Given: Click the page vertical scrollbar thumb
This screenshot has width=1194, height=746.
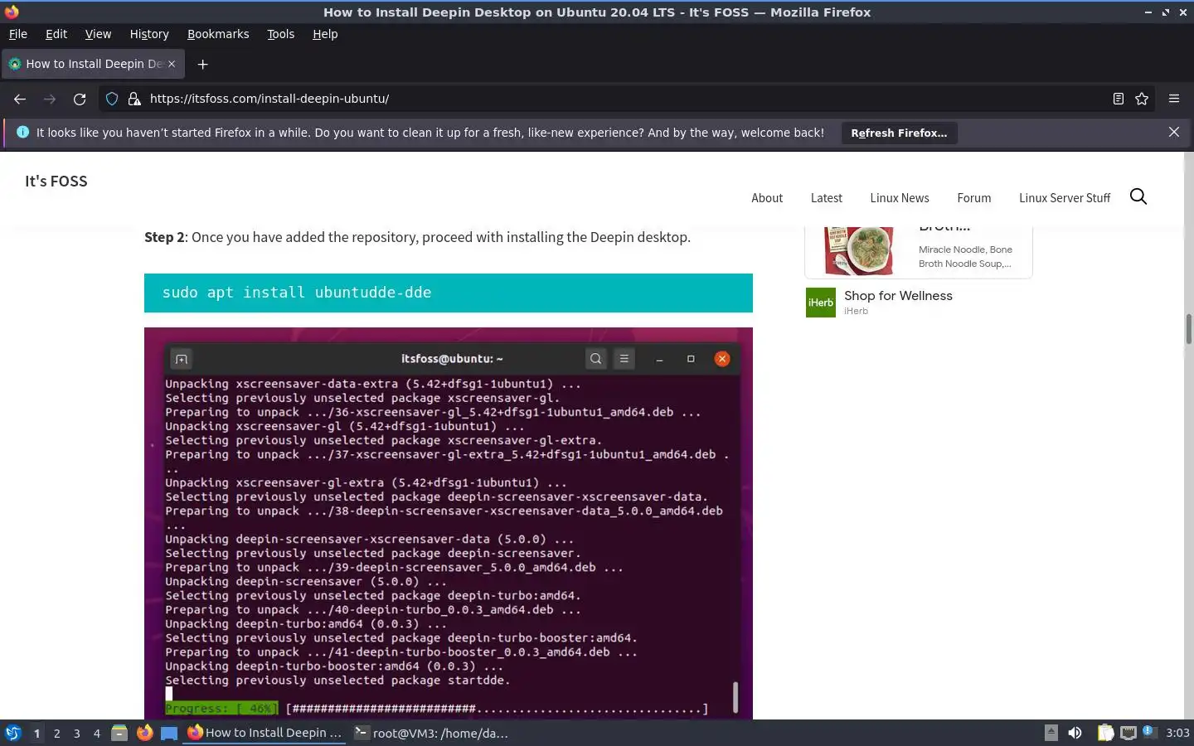Looking at the screenshot, I should coord(1188,329).
